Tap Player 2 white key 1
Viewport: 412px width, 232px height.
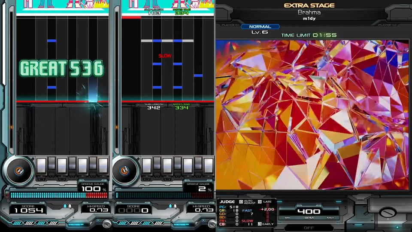147,166
